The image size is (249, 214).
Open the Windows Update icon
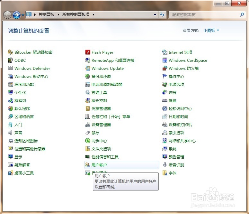(88, 68)
